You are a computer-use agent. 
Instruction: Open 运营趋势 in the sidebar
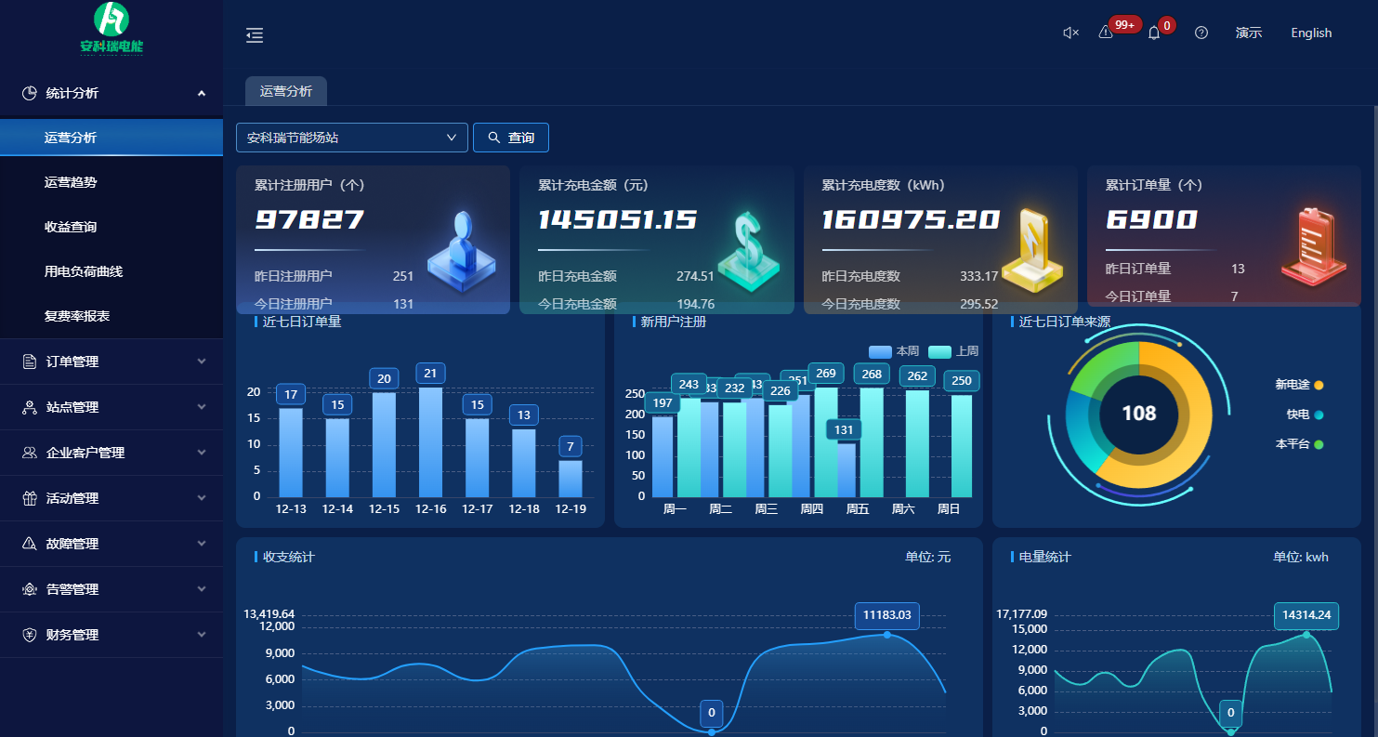(112, 182)
